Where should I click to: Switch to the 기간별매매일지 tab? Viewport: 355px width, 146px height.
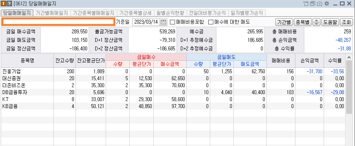[51, 13]
